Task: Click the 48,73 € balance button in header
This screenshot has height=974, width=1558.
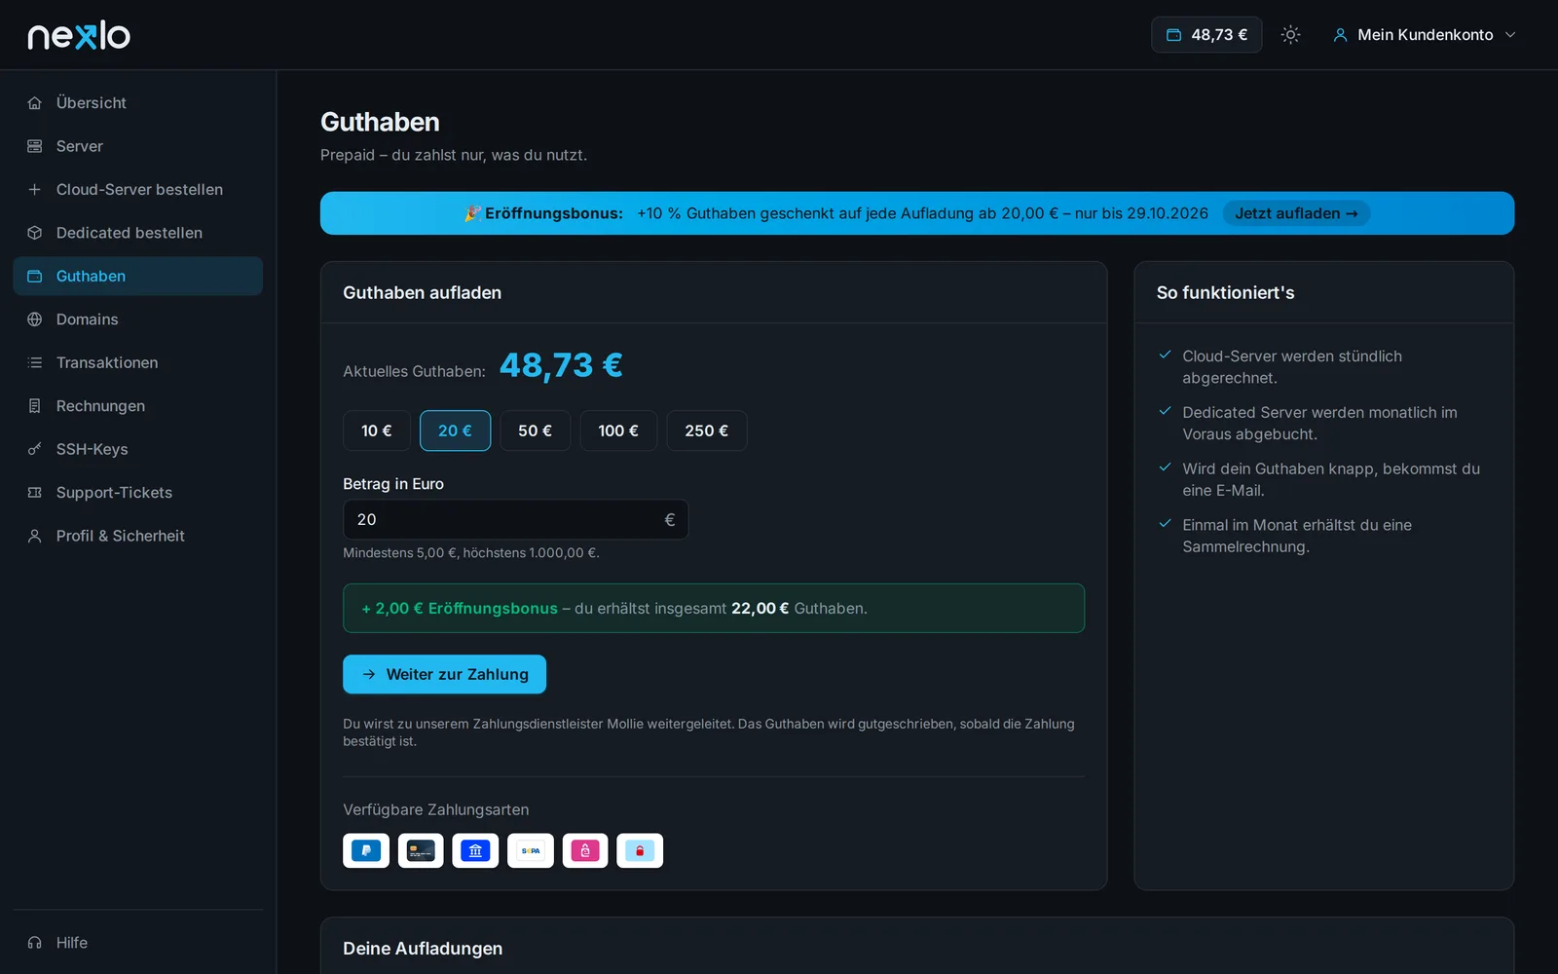Action: [1206, 35]
